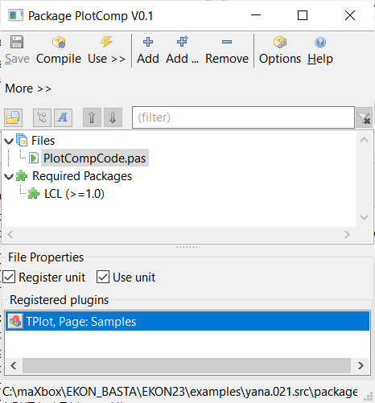Toggle alphabetical sort icon
The width and height of the screenshot is (375, 403).
(x=63, y=117)
